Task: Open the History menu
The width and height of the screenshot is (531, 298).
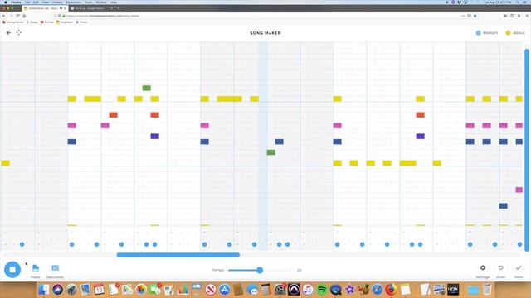Action: tap(57, 2)
